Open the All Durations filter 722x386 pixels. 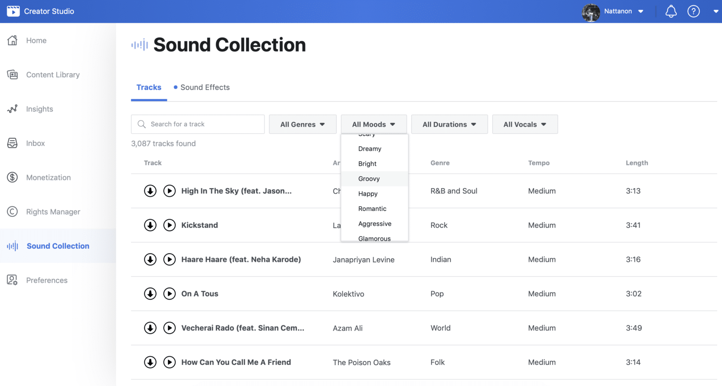tap(449, 125)
